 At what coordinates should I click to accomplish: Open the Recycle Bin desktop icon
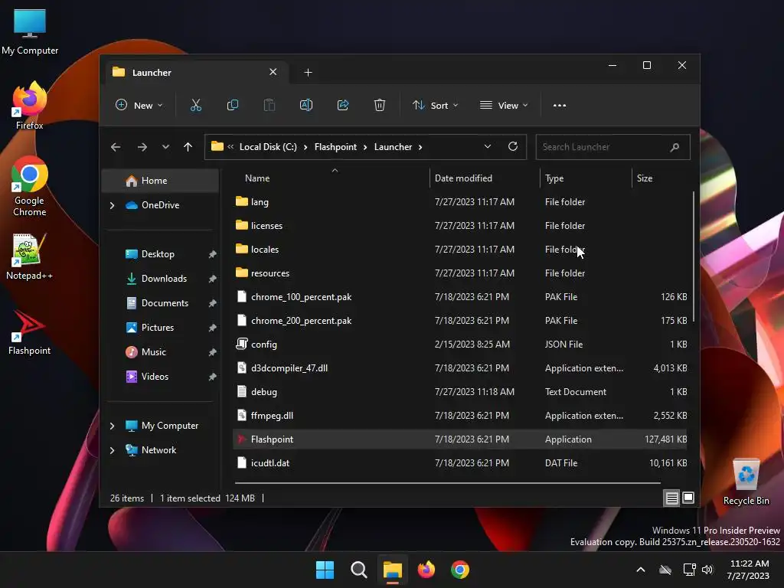[746, 482]
